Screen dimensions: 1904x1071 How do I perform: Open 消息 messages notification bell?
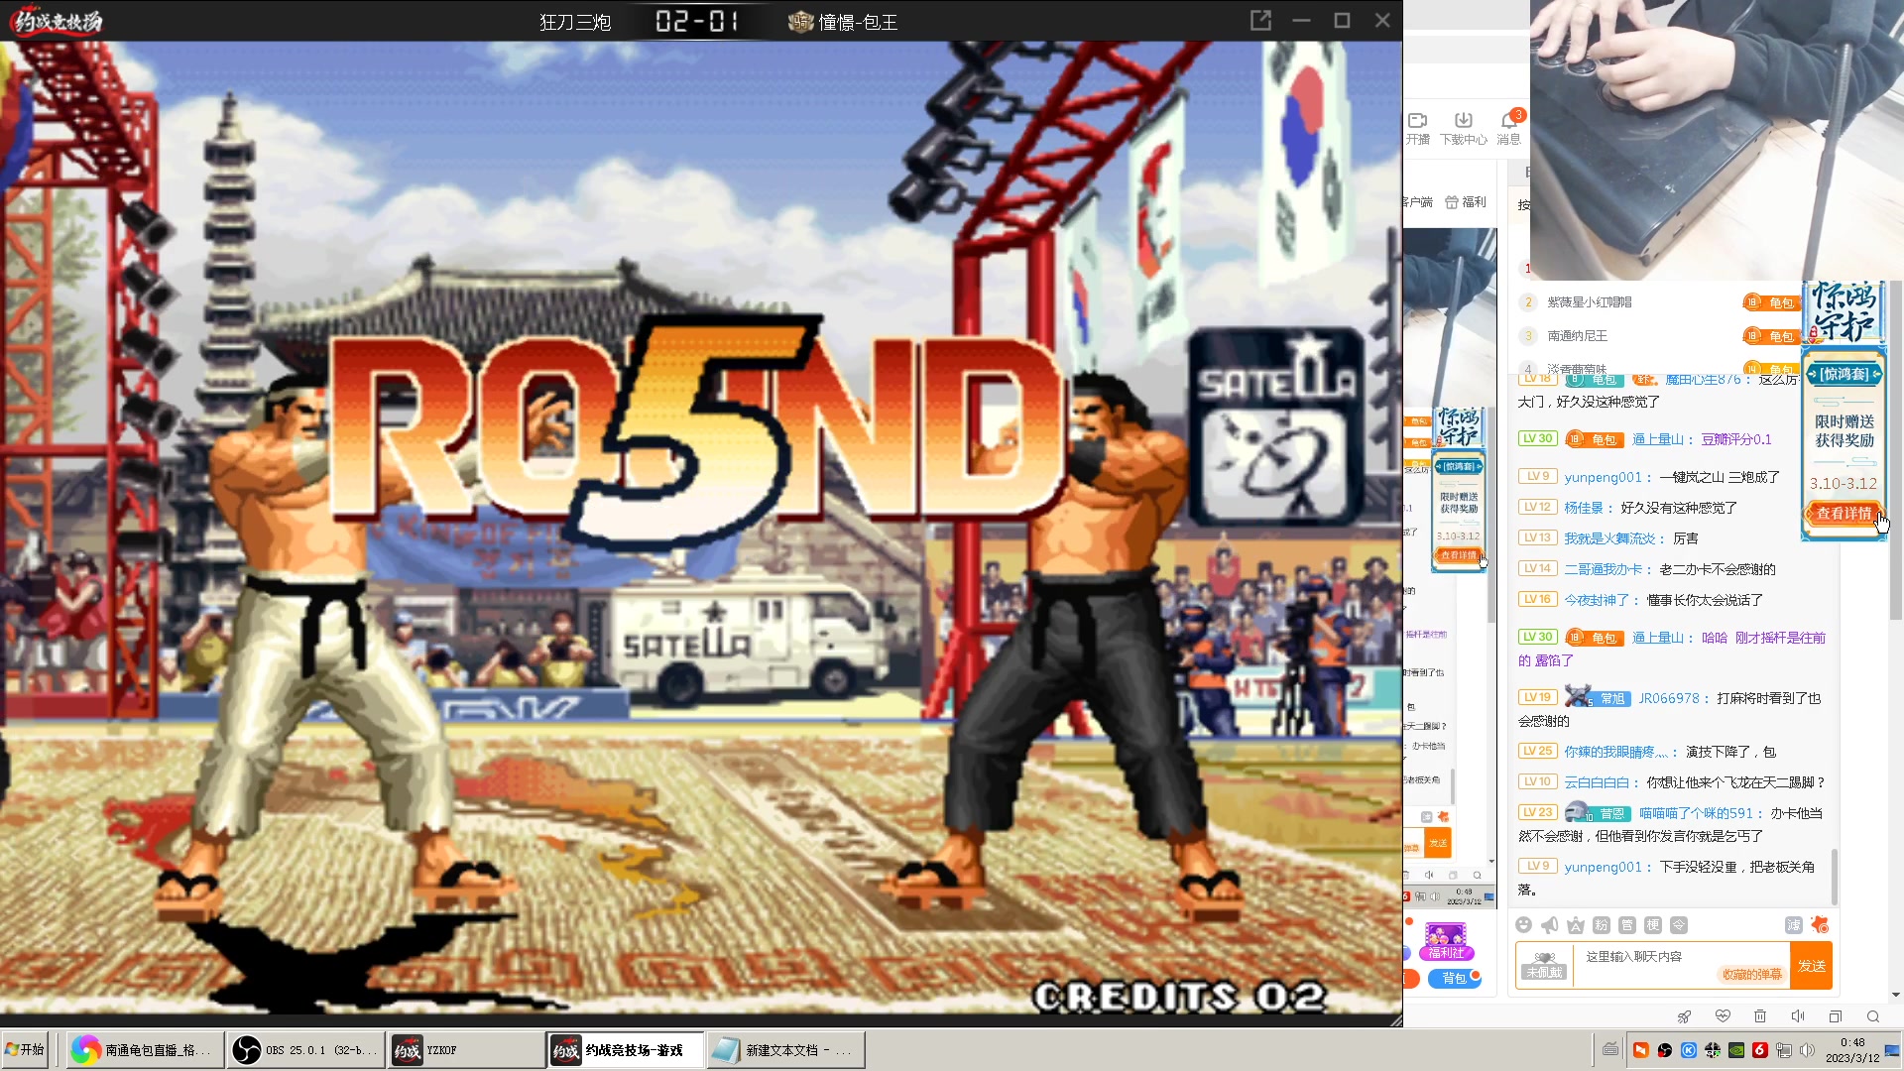[x=1509, y=128]
